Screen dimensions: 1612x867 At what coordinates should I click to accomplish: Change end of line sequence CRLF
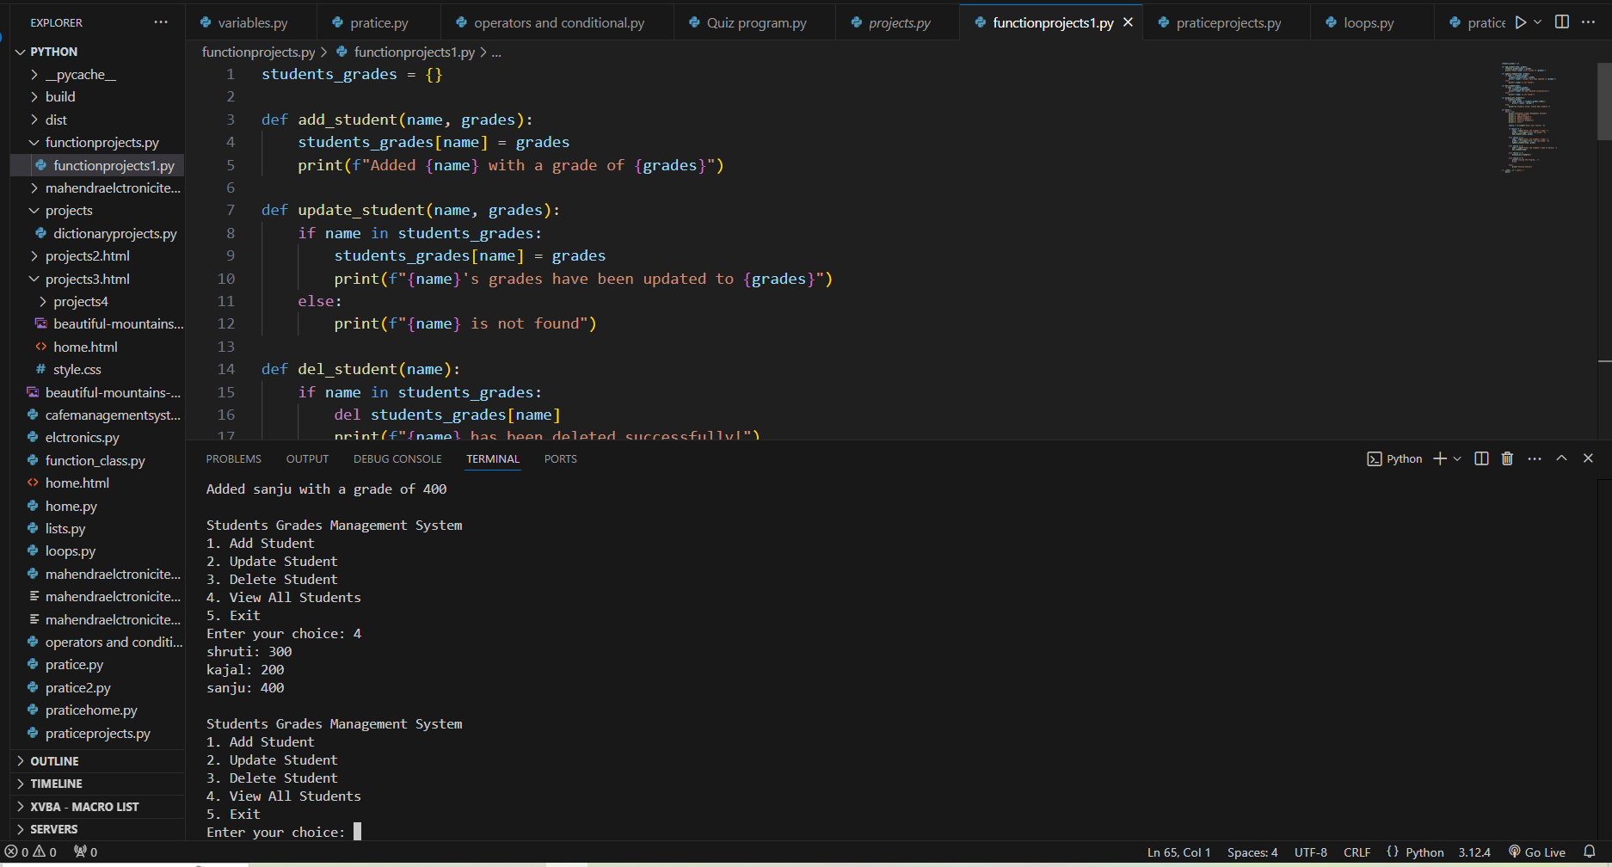(1357, 852)
